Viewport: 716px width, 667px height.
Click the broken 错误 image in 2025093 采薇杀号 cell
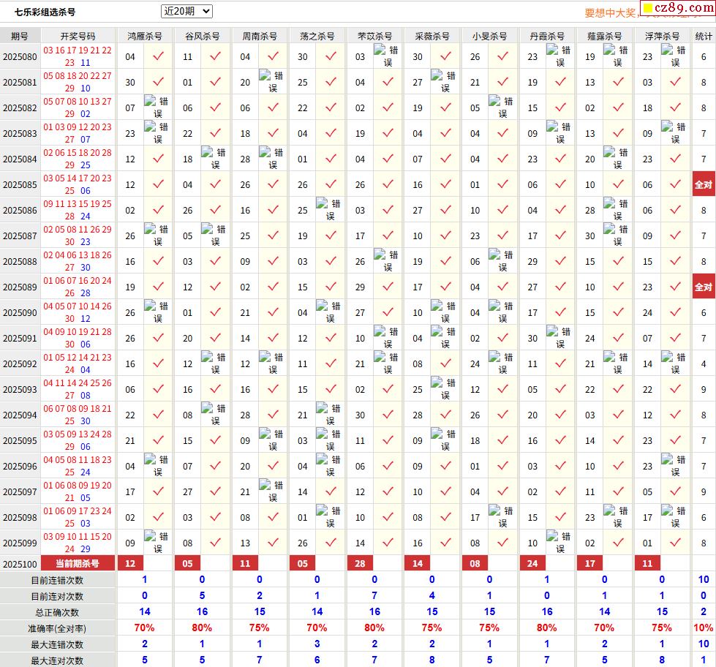443,388
